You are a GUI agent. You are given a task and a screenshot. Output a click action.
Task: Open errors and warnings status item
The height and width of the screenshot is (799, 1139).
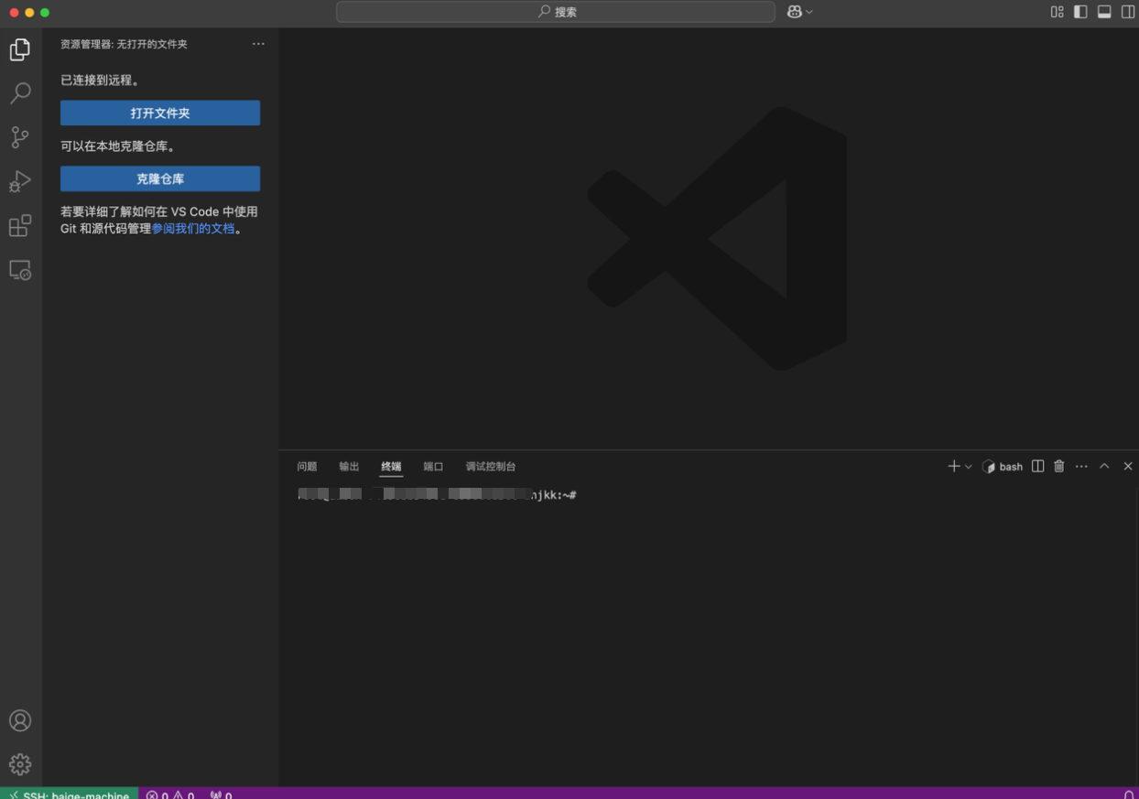(170, 794)
